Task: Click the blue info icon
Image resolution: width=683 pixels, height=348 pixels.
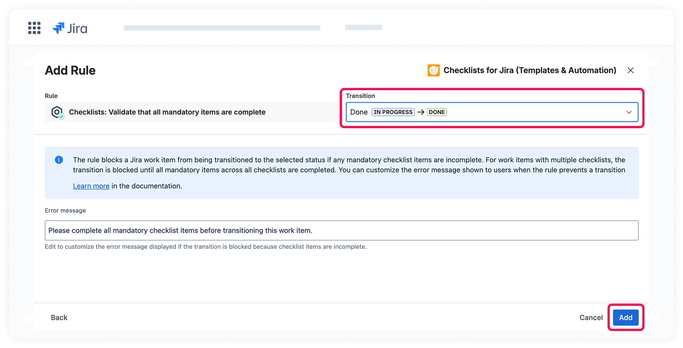Action: (x=59, y=160)
